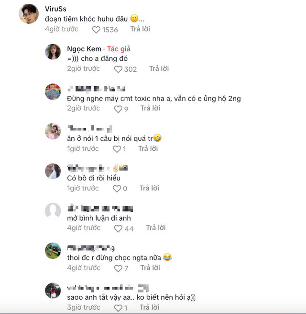Open Ngọc Kem's profile picture

pos(53,52)
